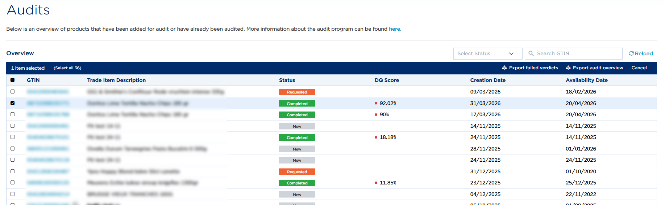Click the 90% DQ score value
This screenshot has width=665, height=205.
coord(384,114)
